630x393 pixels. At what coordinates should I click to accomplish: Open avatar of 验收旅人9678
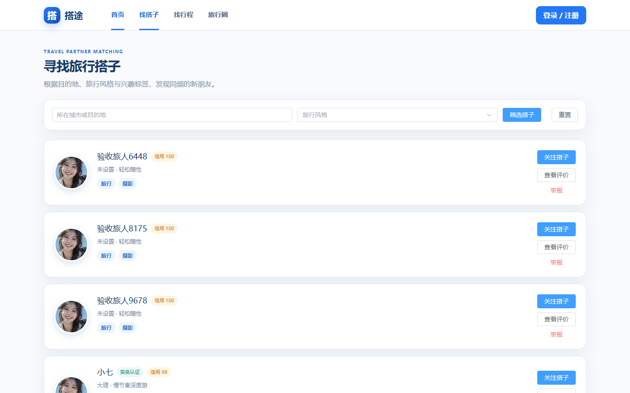point(71,317)
